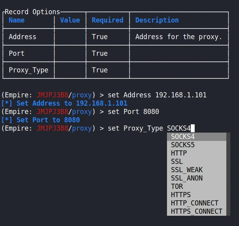This screenshot has width=239, height=226.
Task: Select the HTTPS suggestion
Action: pos(181,195)
